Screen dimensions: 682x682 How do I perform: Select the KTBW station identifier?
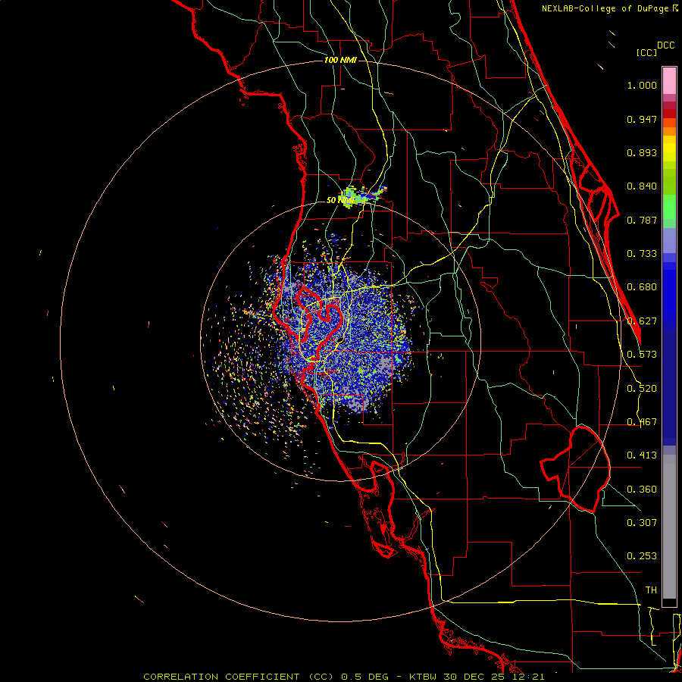(424, 677)
